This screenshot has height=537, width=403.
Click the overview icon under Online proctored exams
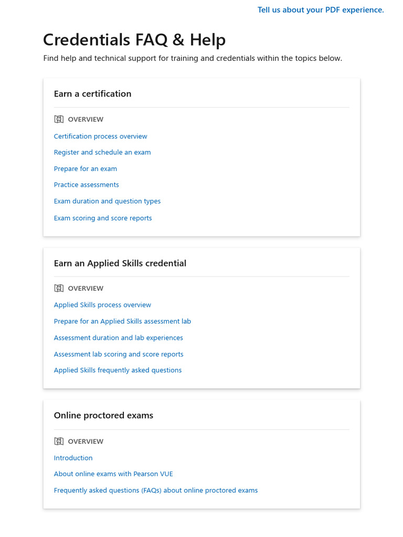point(59,442)
